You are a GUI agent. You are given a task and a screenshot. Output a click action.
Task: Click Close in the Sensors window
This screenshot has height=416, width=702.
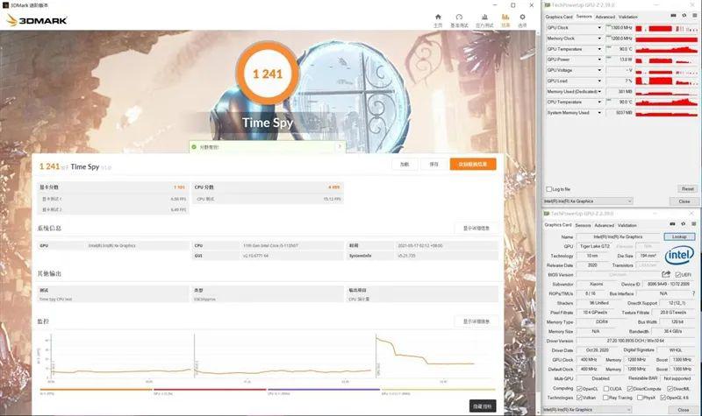(x=684, y=201)
